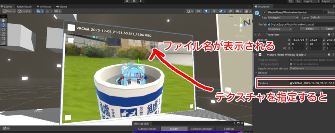This screenshot has height=133, width=335.
Task: Select the Scale tool
Action: [3, 34]
